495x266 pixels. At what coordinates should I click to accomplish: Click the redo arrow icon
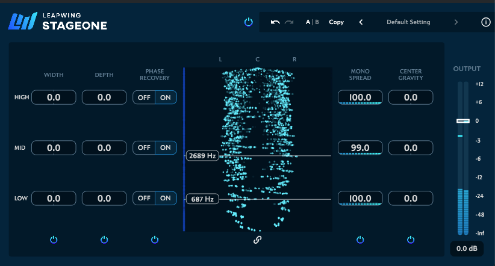click(290, 22)
